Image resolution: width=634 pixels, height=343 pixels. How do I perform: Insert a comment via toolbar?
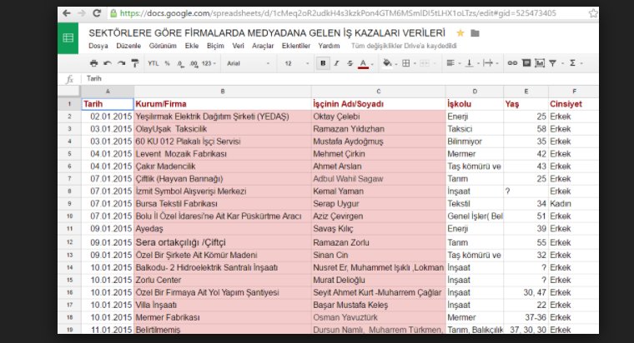point(526,63)
